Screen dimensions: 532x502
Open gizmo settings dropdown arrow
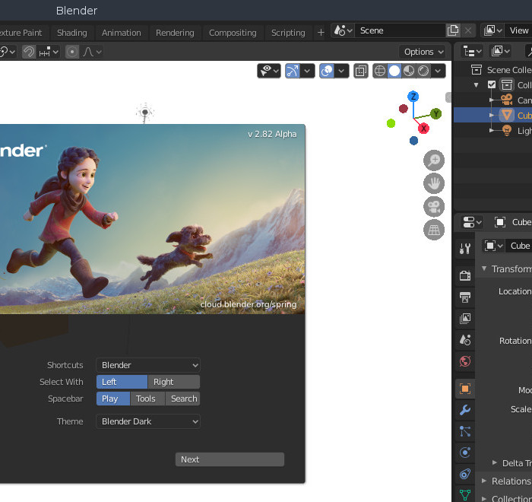(x=307, y=71)
